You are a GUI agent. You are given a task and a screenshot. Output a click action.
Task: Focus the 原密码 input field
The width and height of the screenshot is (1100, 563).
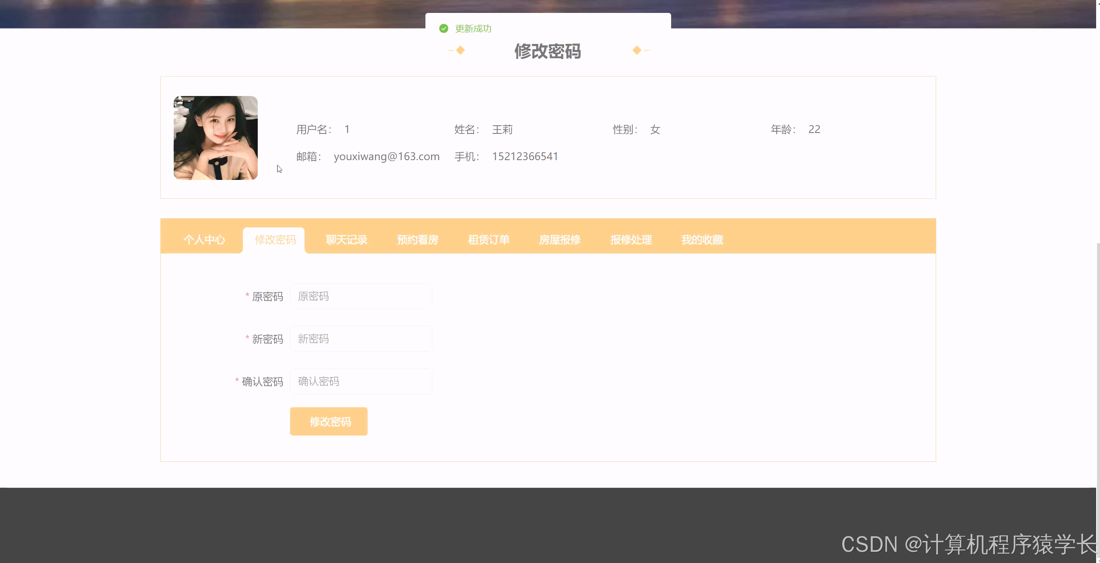pyautogui.click(x=361, y=296)
